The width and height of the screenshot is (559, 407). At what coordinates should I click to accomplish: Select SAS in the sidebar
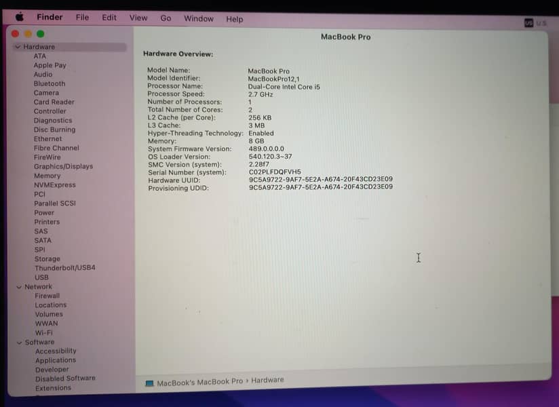tap(41, 231)
